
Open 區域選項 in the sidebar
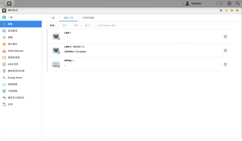point(21,31)
